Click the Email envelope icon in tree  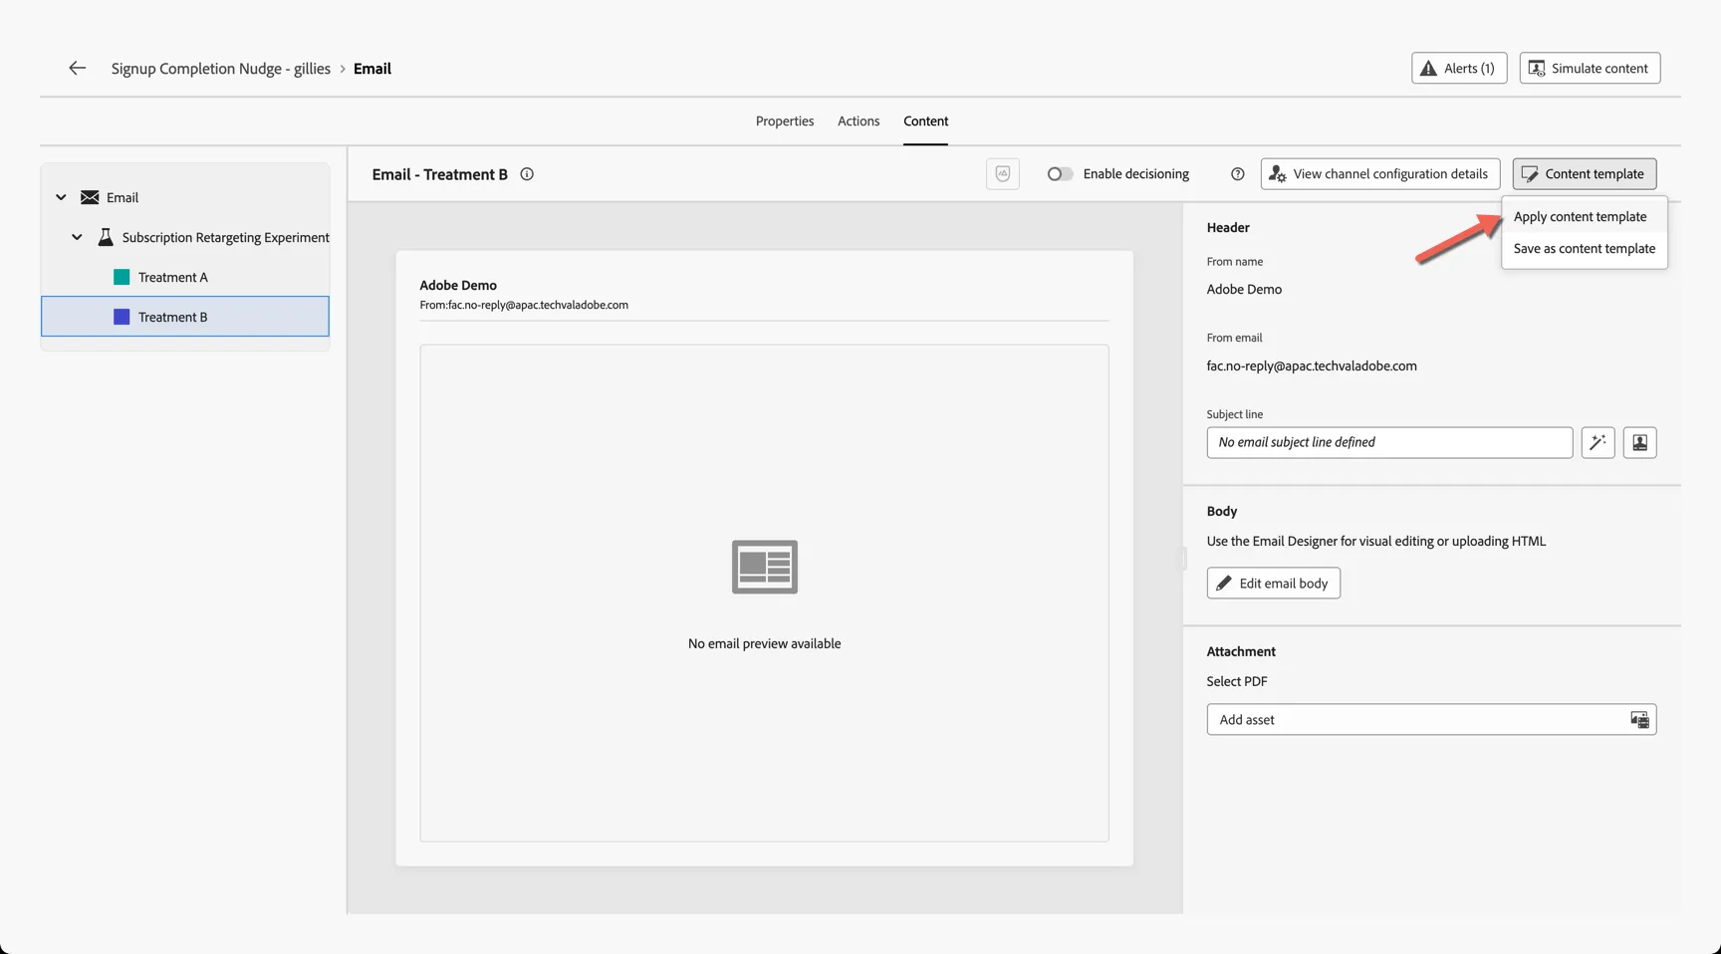[90, 197]
